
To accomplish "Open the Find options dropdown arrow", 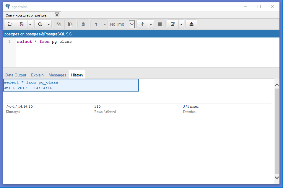I will click(x=49, y=24).
